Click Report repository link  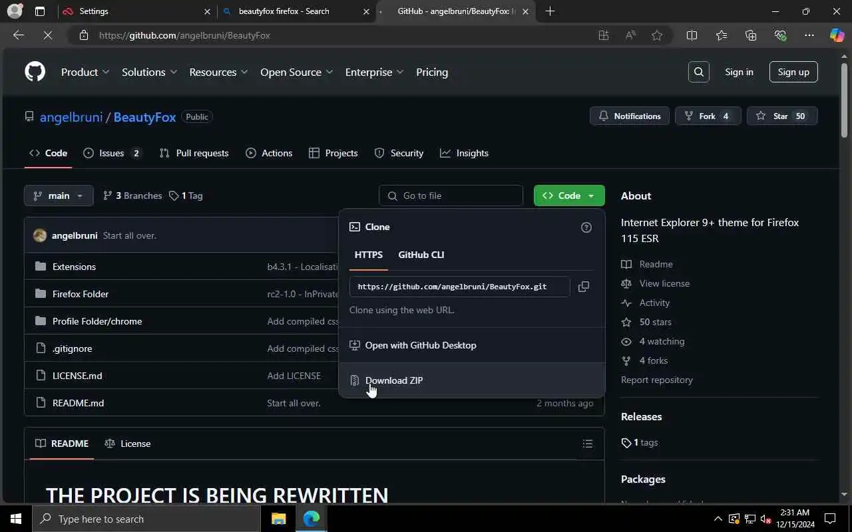pos(657,380)
